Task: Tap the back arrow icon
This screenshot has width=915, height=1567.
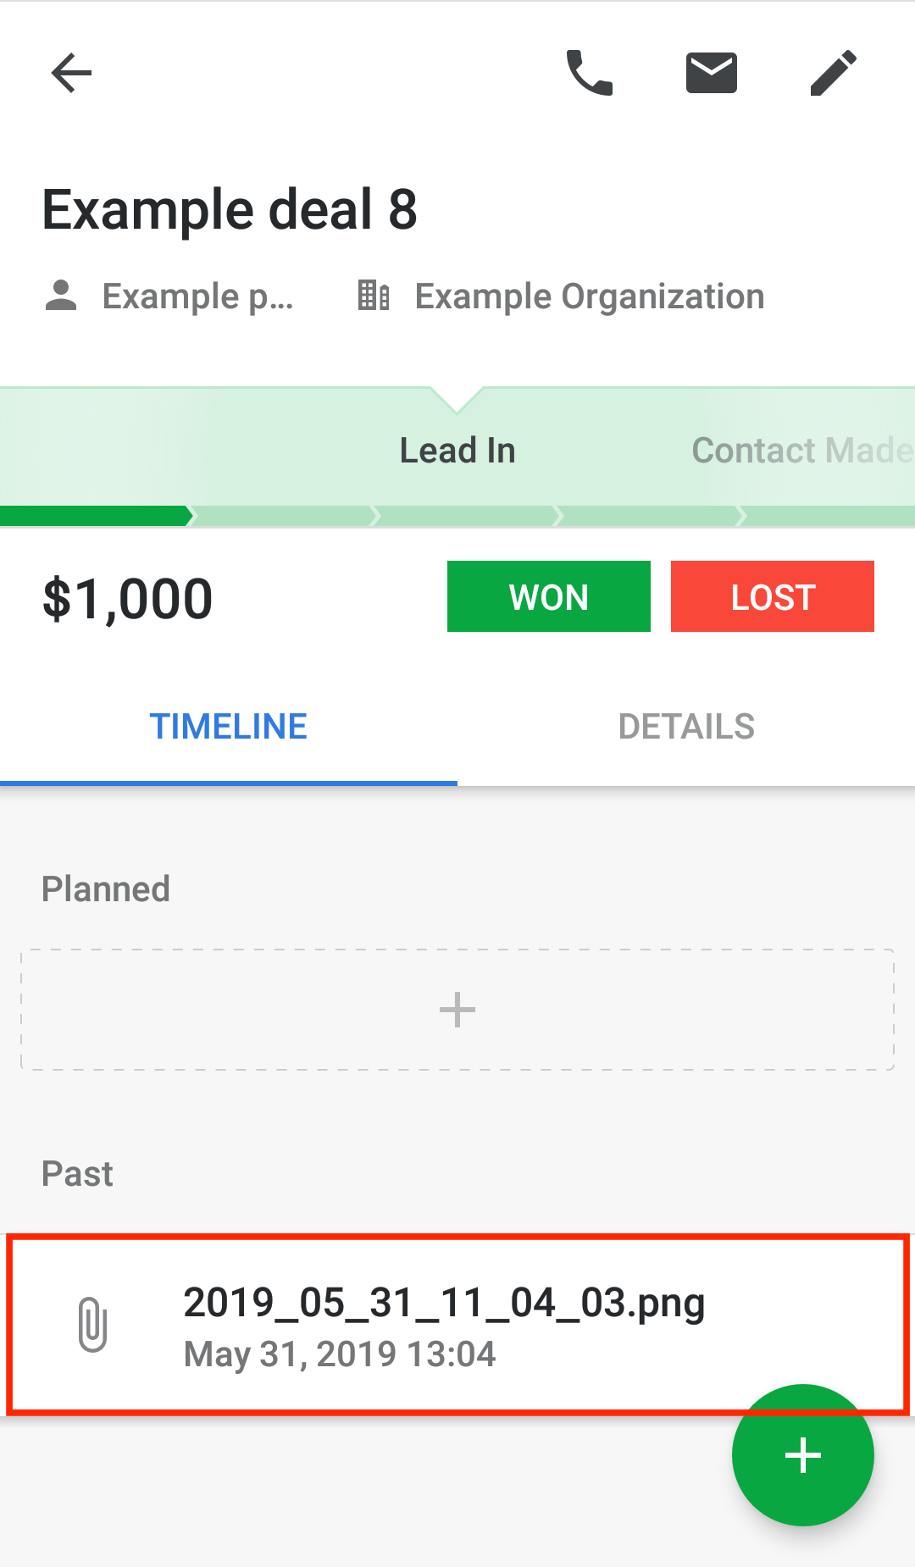Action: coord(71,73)
